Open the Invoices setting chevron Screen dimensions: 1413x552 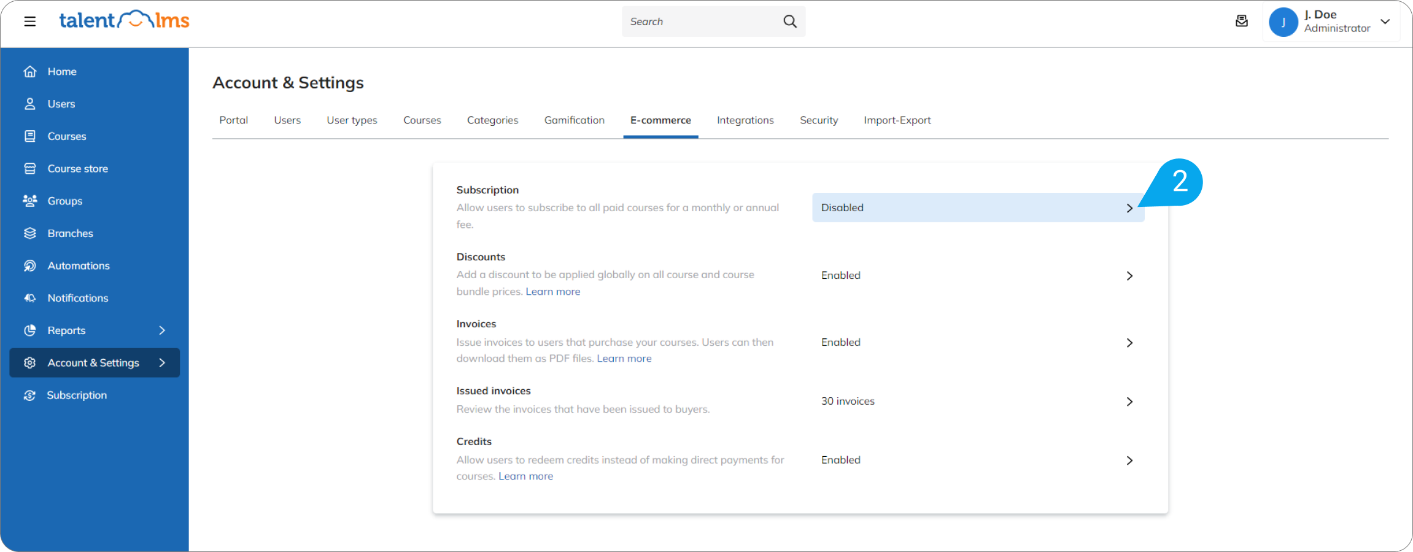click(x=1129, y=343)
